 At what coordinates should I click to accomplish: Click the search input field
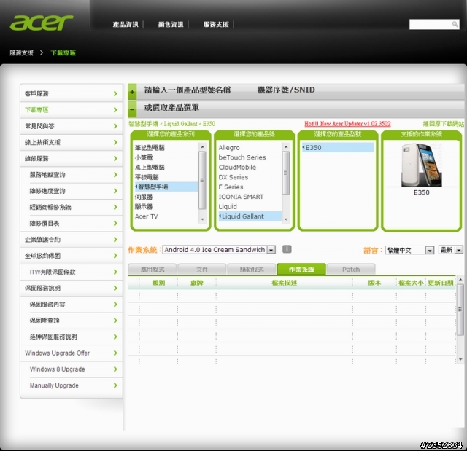[431, 24]
